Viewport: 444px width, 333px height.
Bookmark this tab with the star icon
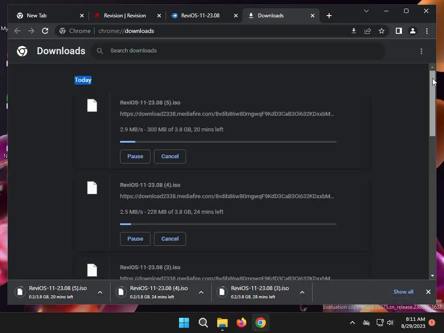pyautogui.click(x=382, y=31)
